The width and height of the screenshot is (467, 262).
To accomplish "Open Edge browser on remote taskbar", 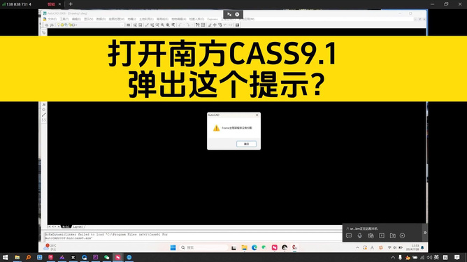I will click(x=254, y=247).
